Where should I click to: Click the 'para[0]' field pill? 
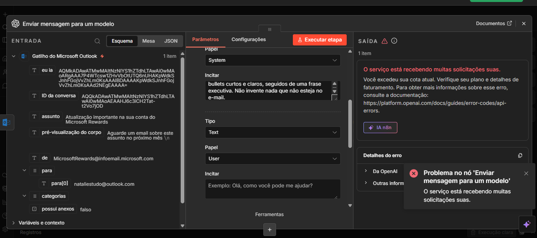click(x=55, y=183)
